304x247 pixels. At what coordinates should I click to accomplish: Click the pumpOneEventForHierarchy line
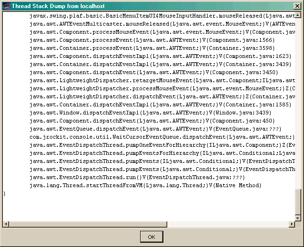[162, 145]
